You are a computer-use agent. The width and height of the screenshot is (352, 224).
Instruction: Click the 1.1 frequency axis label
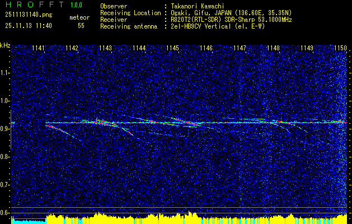click(x=4, y=73)
